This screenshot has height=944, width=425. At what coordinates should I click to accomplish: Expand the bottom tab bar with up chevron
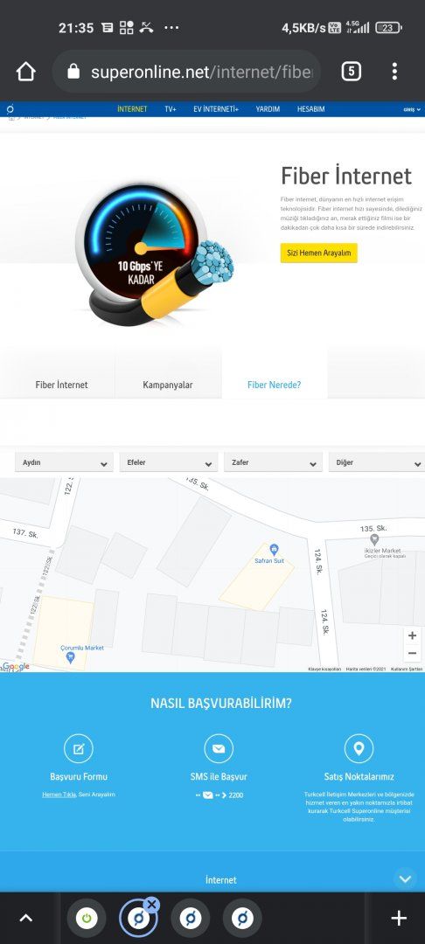click(26, 918)
